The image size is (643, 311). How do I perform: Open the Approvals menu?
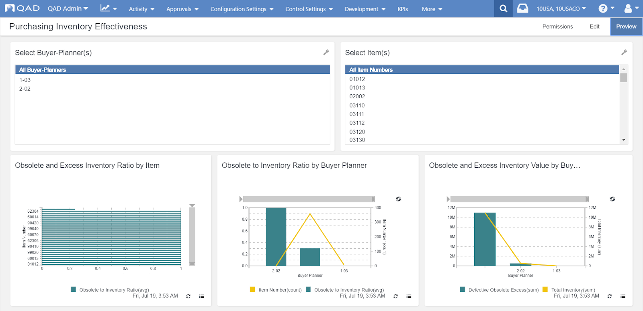(x=182, y=9)
